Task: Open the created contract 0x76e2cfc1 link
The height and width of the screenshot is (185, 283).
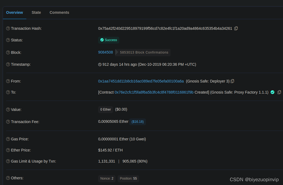Action: point(154,92)
